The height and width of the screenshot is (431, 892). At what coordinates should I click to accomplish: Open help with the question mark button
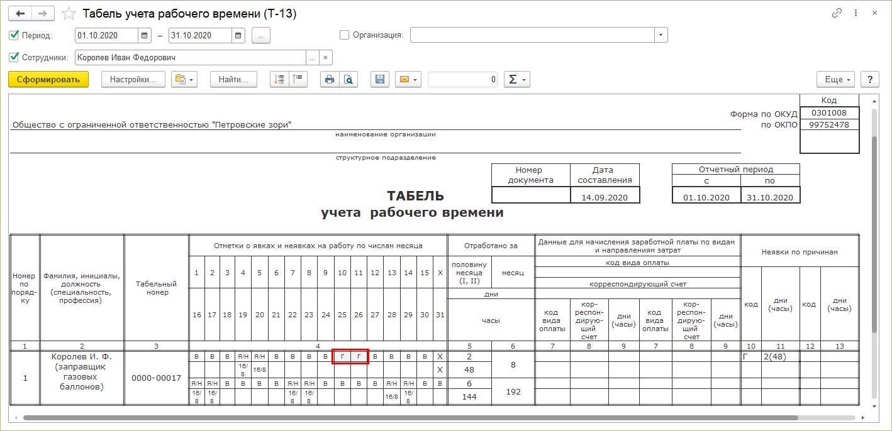[870, 79]
